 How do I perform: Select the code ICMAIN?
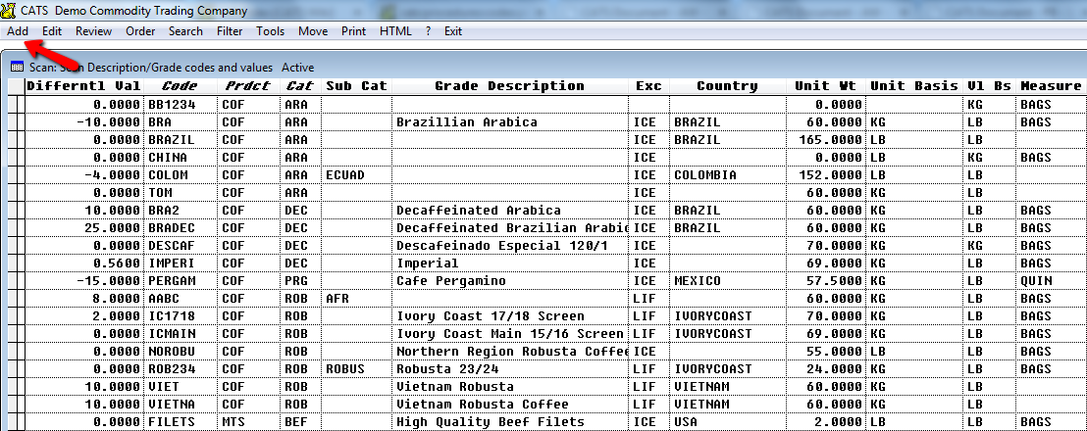[172, 334]
